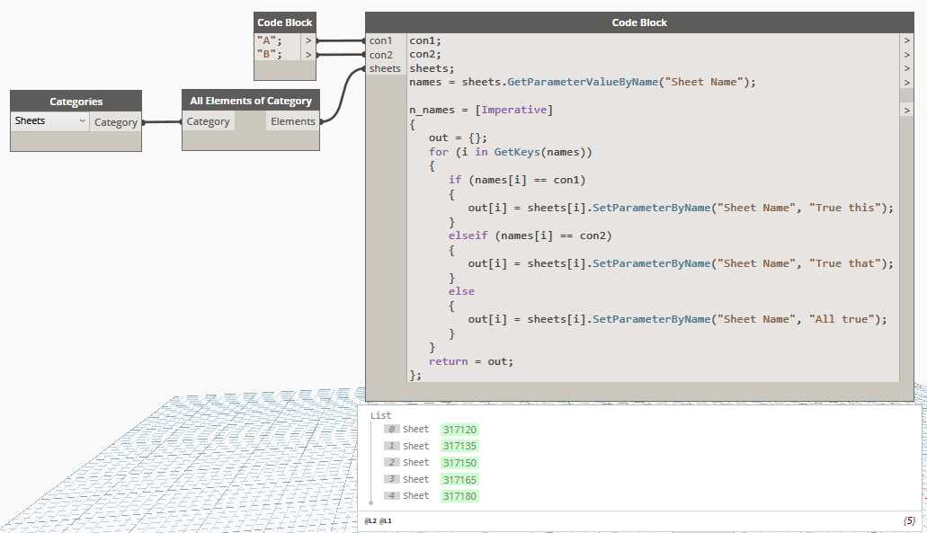
Task: Click the "True that" string in code
Action: [x=845, y=263]
